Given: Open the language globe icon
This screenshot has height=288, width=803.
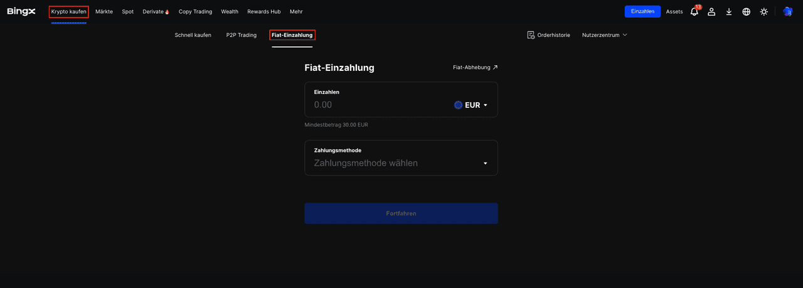Looking at the screenshot, I should point(746,11).
